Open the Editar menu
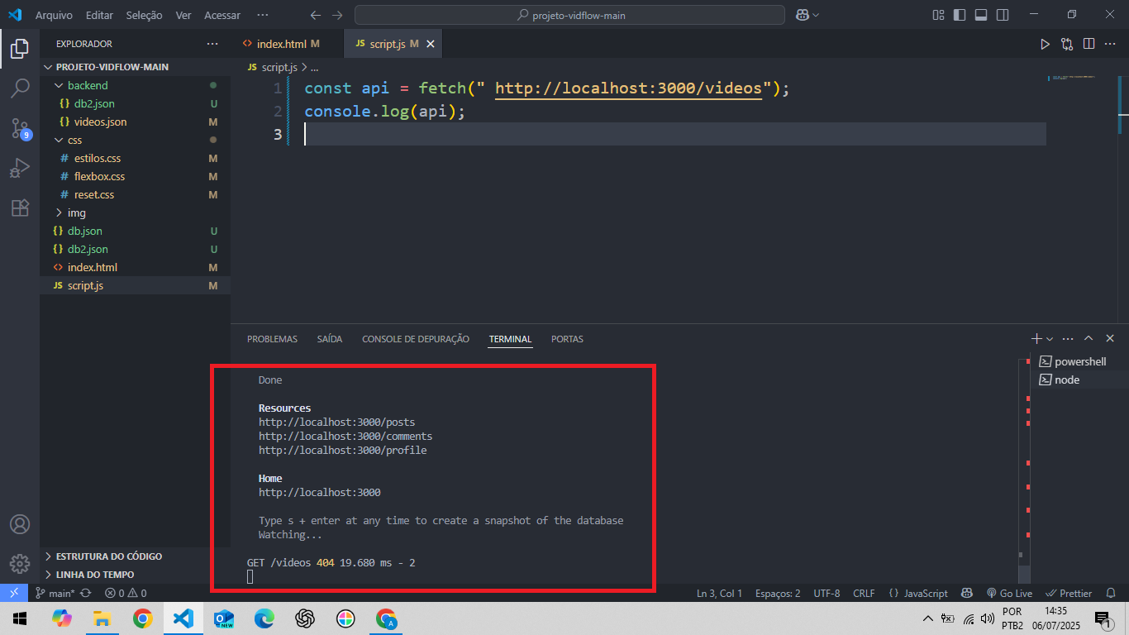Image resolution: width=1129 pixels, height=635 pixels. [x=99, y=15]
